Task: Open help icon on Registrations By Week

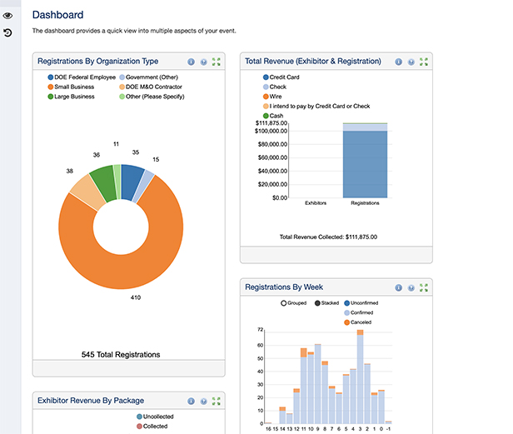Action: click(411, 287)
